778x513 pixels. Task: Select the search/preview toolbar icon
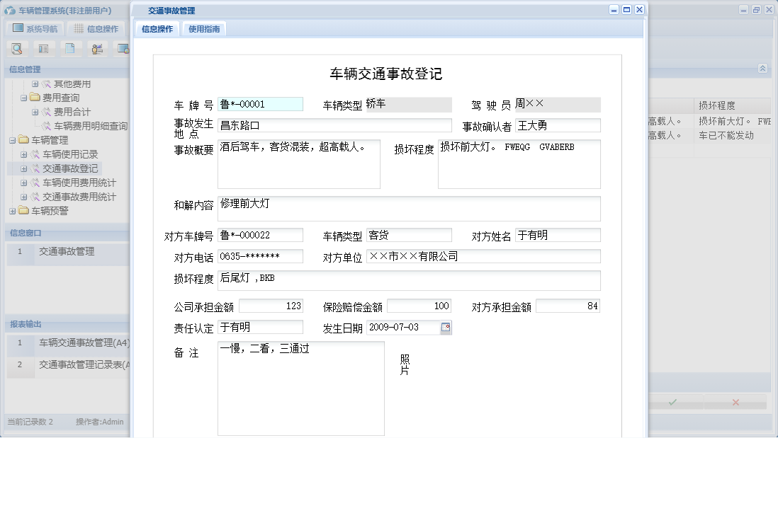tap(16, 48)
